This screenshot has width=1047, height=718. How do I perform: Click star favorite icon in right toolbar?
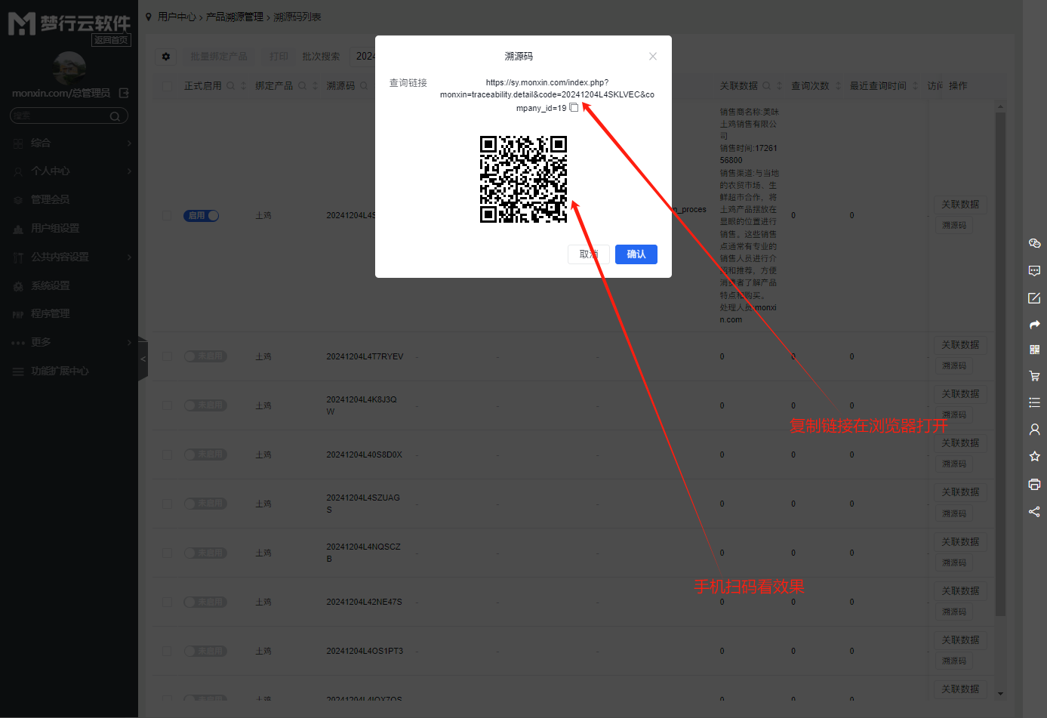1034,456
